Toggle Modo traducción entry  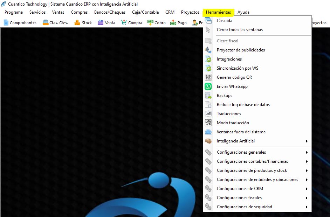pos(257,123)
